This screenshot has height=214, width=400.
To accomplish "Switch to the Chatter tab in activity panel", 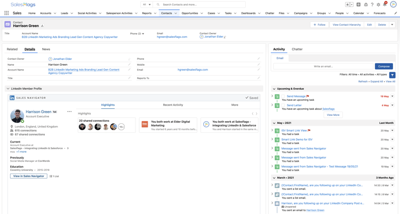I will tap(297, 49).
